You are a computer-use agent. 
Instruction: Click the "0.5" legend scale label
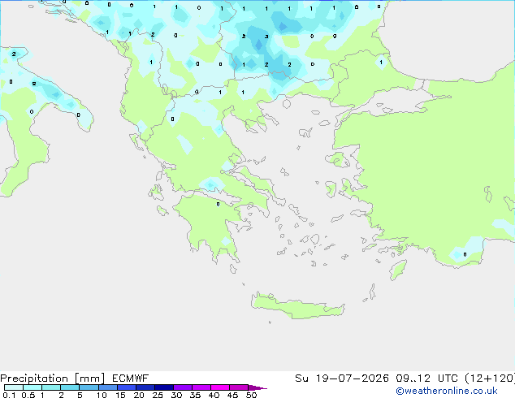click(x=28, y=395)
